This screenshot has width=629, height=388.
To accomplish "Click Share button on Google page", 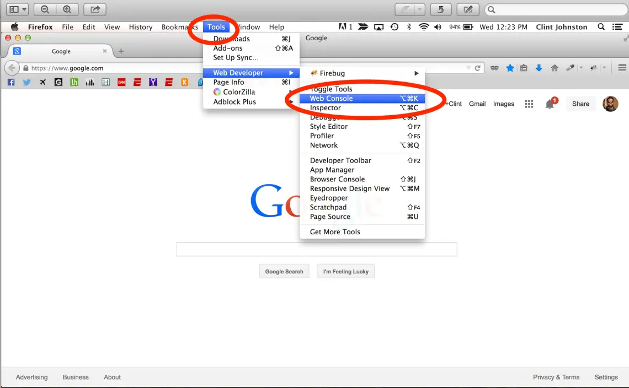I will [580, 104].
